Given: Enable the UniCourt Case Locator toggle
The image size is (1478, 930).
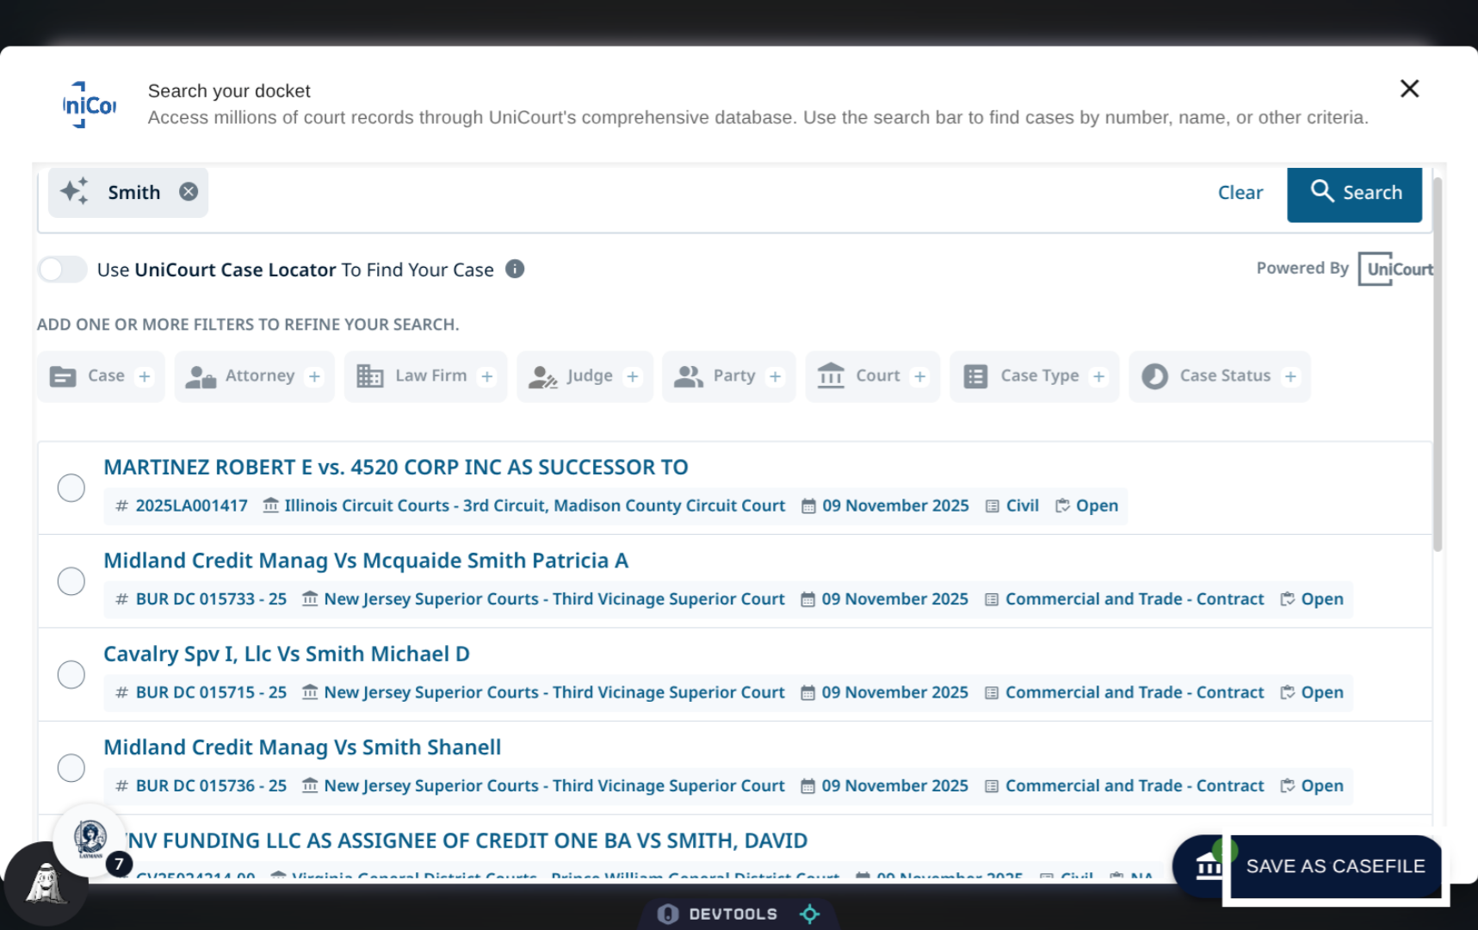Looking at the screenshot, I should (x=61, y=270).
